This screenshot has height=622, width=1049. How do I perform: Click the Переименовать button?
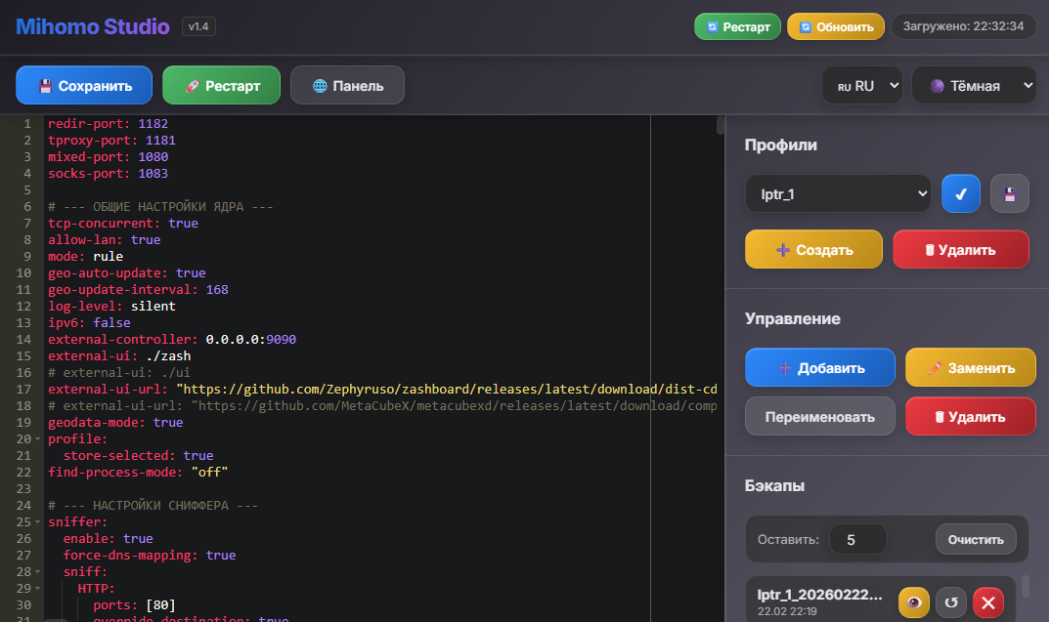tap(819, 416)
